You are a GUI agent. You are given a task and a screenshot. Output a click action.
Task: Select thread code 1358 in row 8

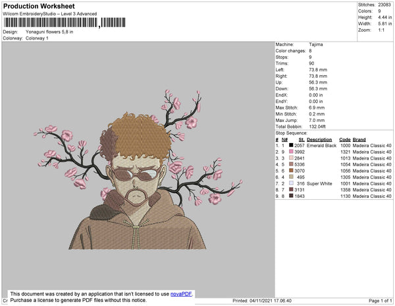346,190
